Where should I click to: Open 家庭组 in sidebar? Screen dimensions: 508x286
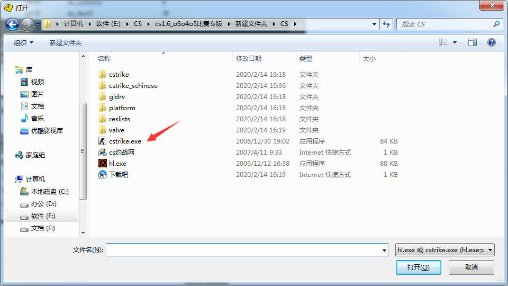point(35,155)
